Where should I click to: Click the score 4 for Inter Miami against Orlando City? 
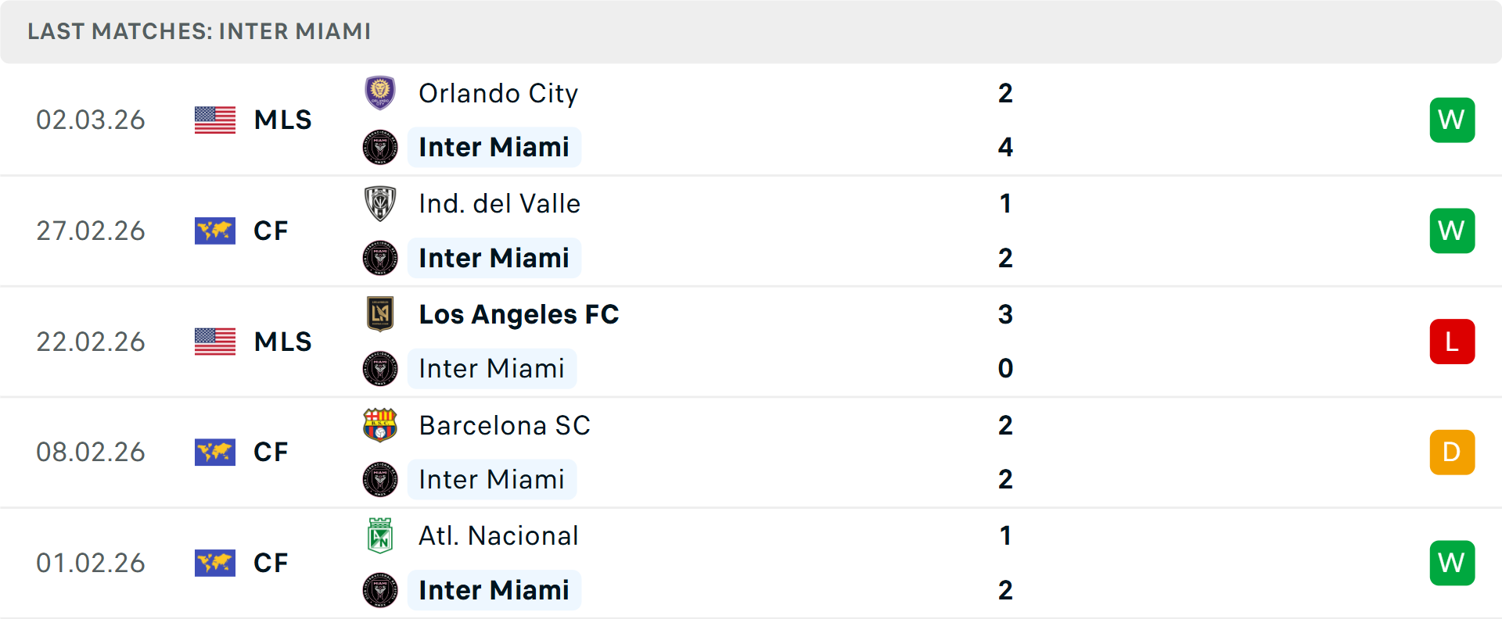pyautogui.click(x=1006, y=147)
